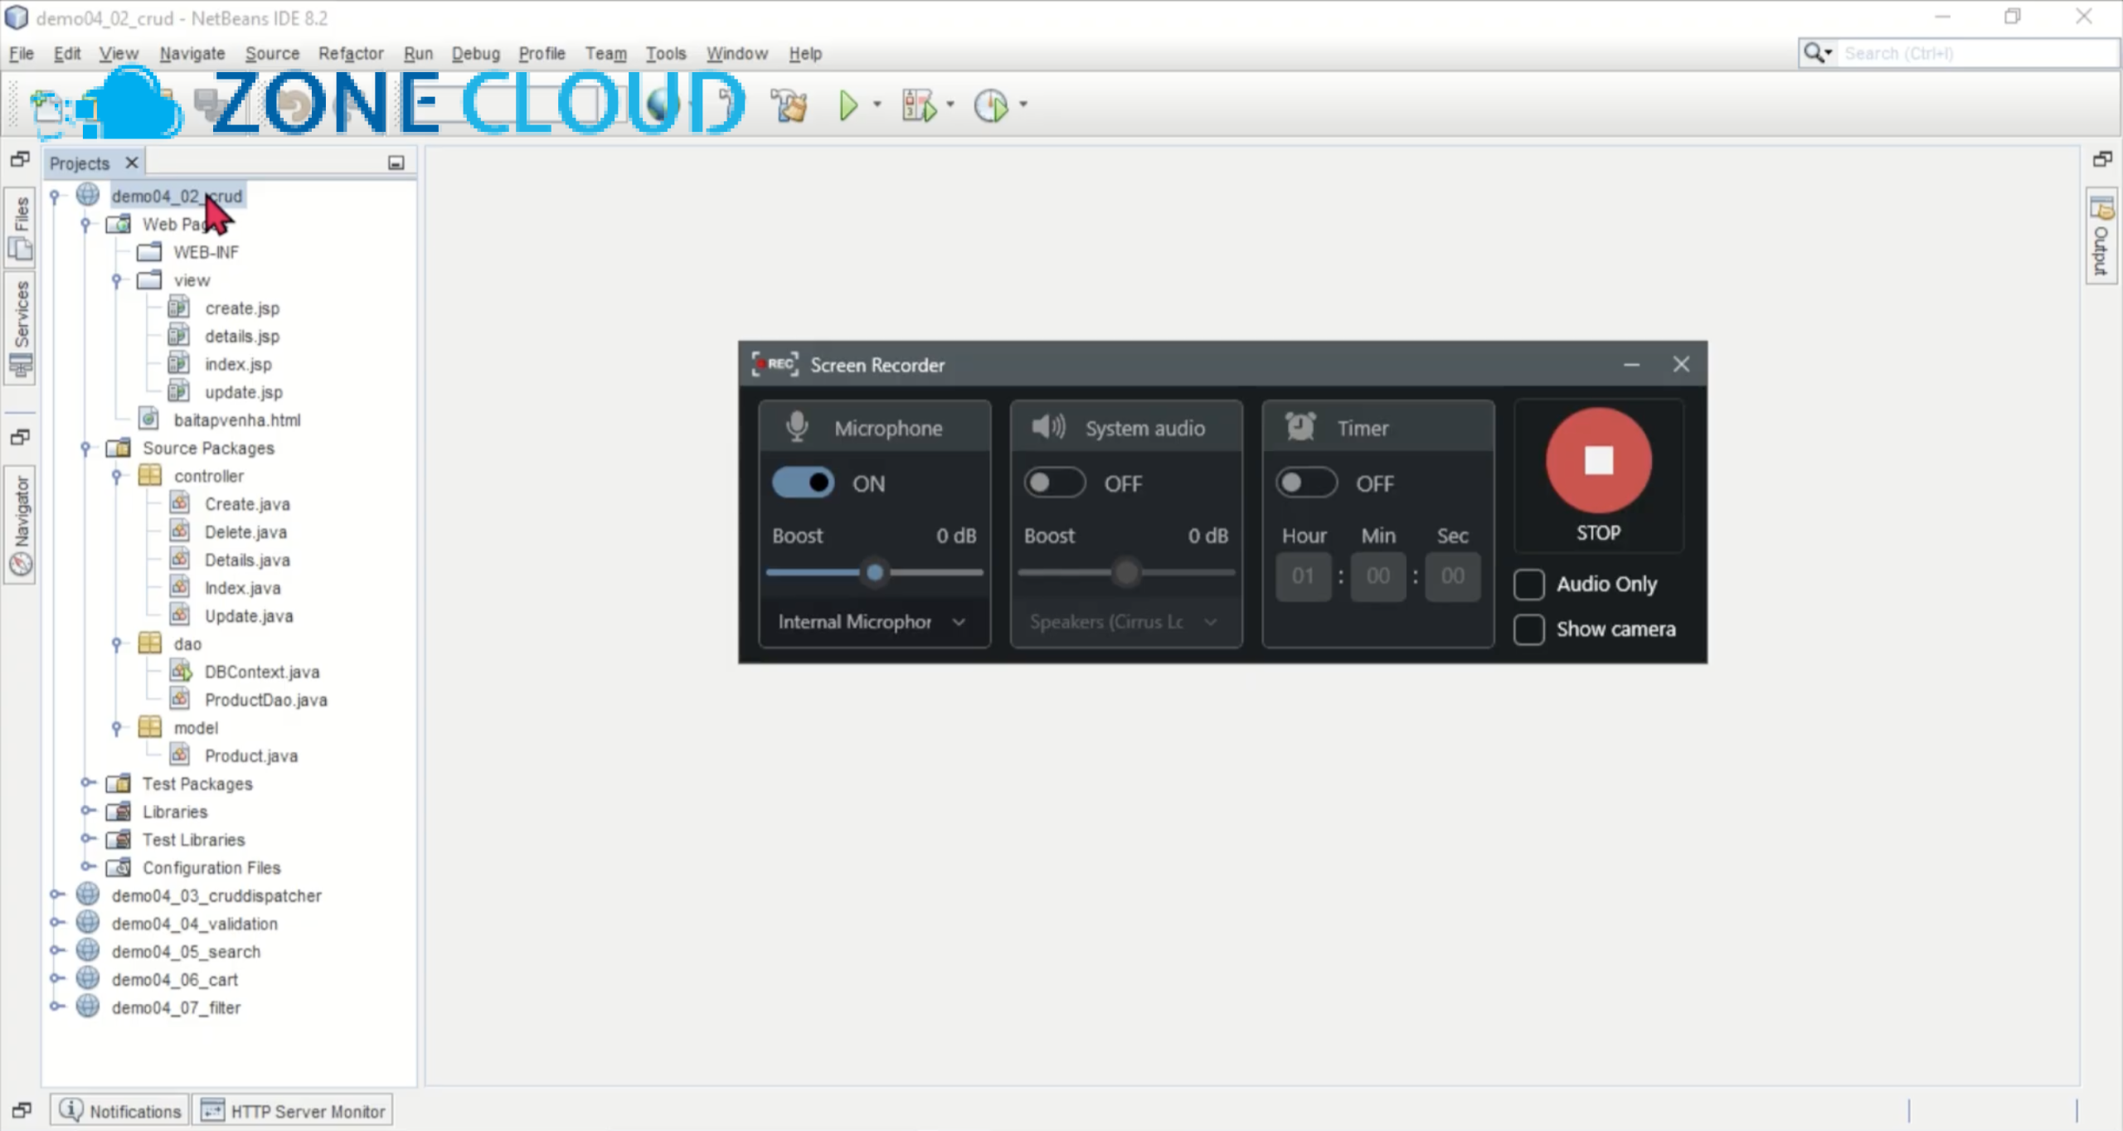Select demo04_06_cart project
The height and width of the screenshot is (1131, 2123).
(x=174, y=980)
